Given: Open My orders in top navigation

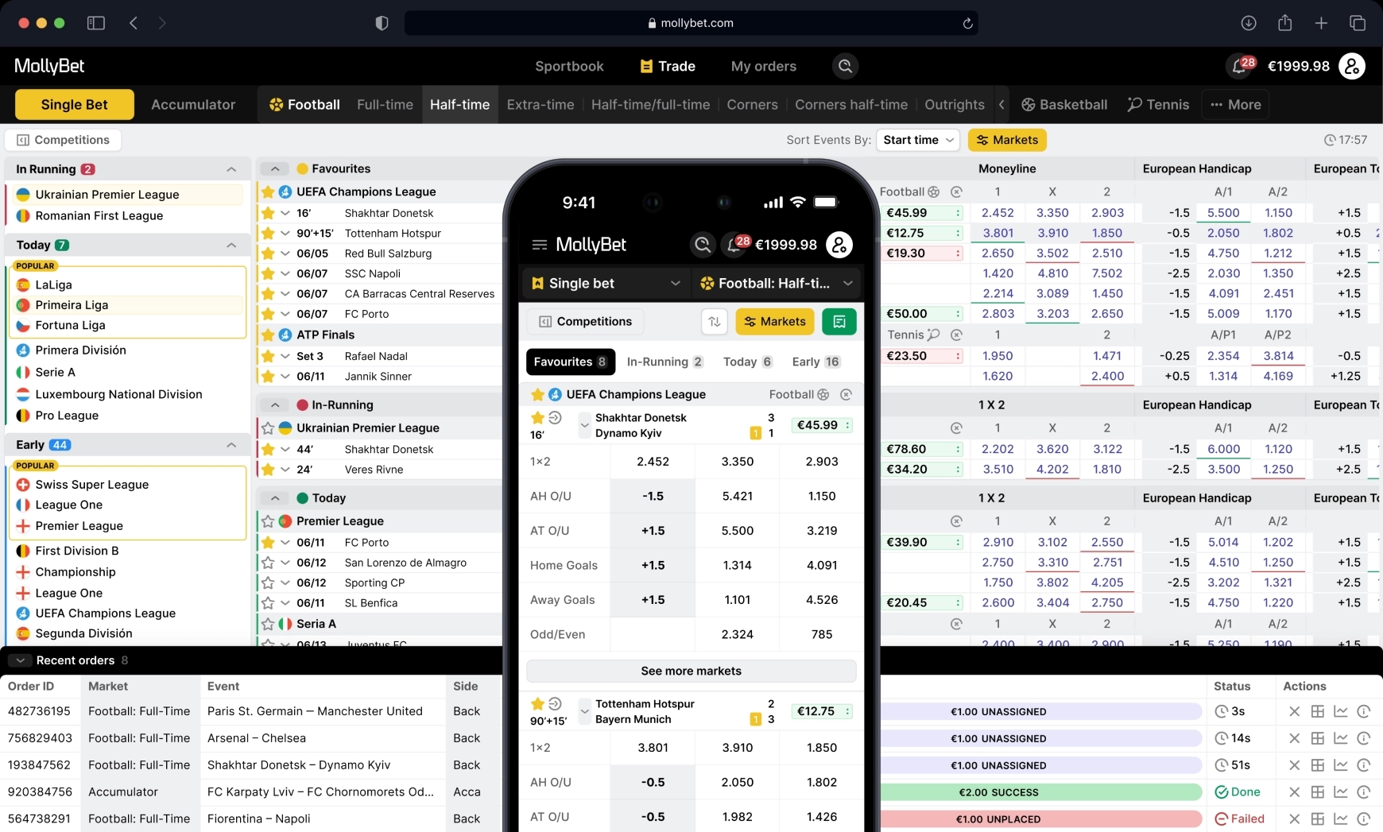Looking at the screenshot, I should tap(763, 67).
